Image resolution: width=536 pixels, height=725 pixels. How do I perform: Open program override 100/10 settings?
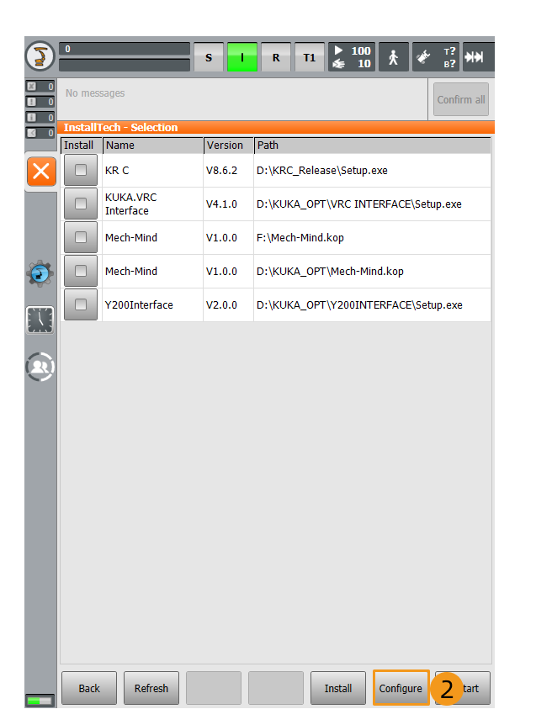point(352,57)
